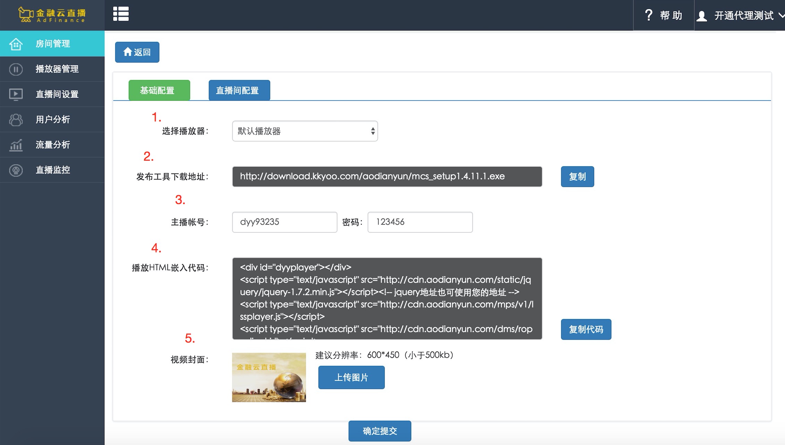
Task: Click the 上传图片 button
Action: tap(351, 377)
